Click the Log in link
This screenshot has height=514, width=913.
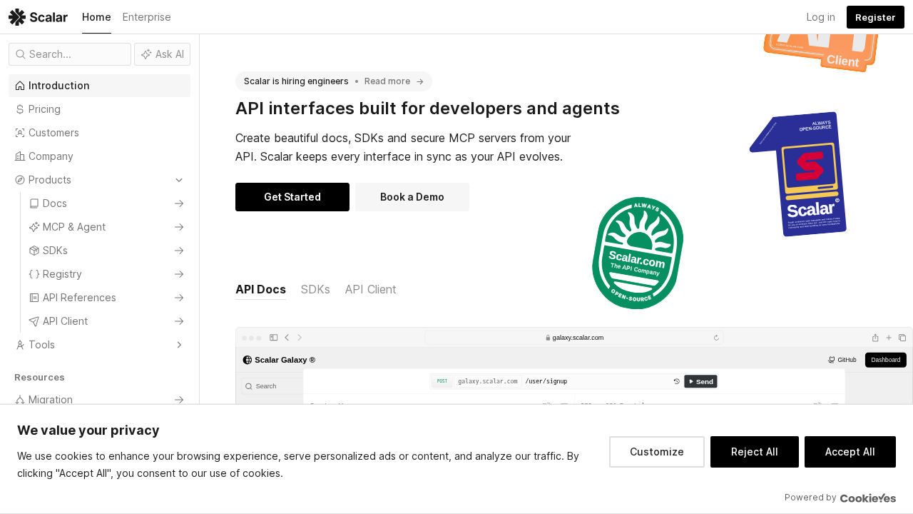tap(820, 17)
